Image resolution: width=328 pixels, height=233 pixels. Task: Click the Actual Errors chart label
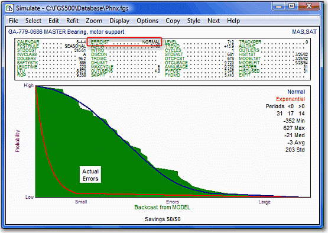[x=90, y=175]
